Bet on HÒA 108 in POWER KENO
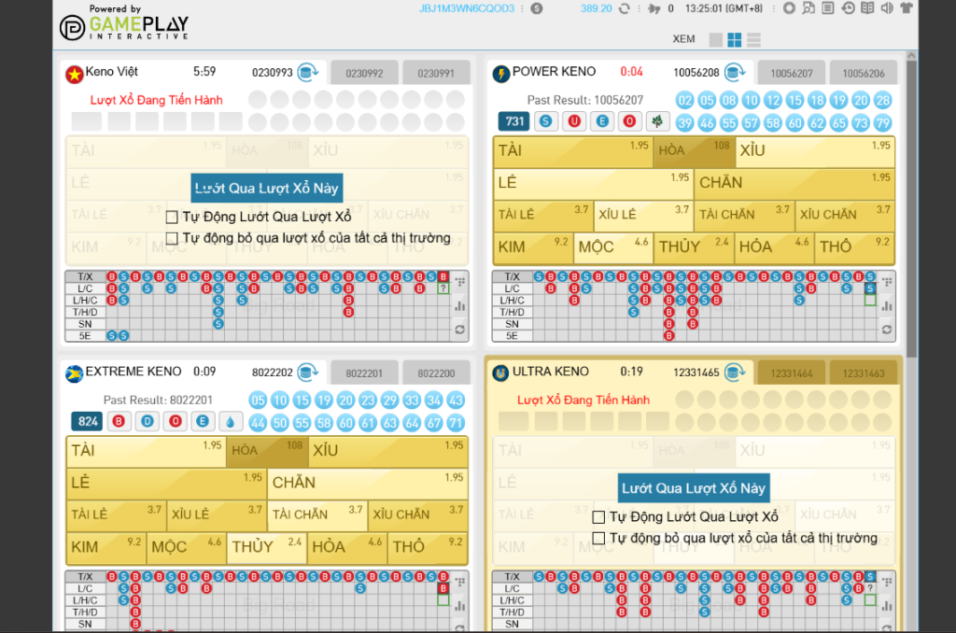Viewport: 956px width, 633px height. (x=694, y=152)
